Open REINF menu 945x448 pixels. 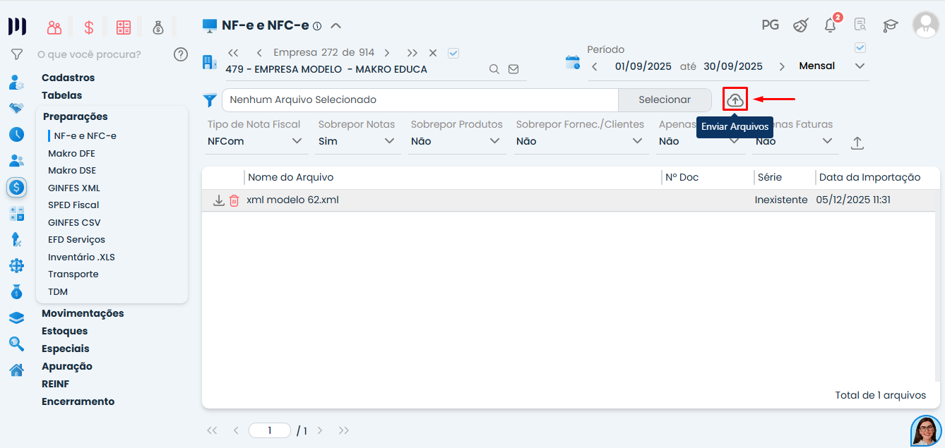[56, 384]
